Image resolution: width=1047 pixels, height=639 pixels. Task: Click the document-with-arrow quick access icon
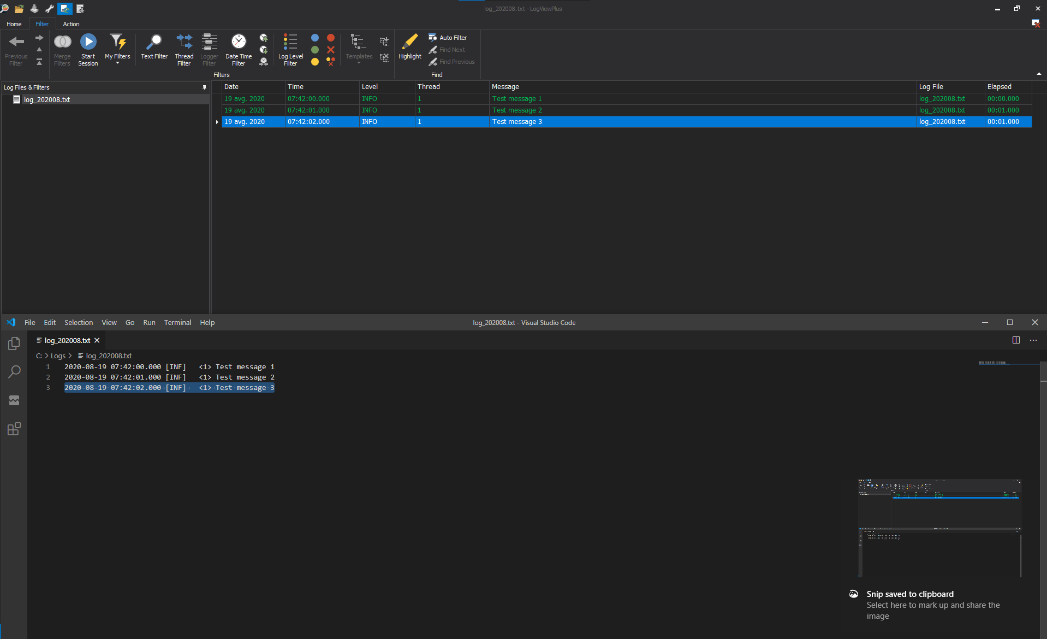pos(80,9)
